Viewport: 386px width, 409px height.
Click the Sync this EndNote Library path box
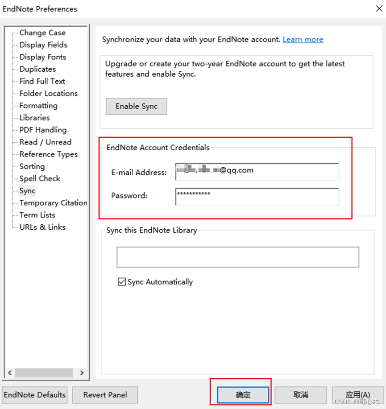click(238, 257)
